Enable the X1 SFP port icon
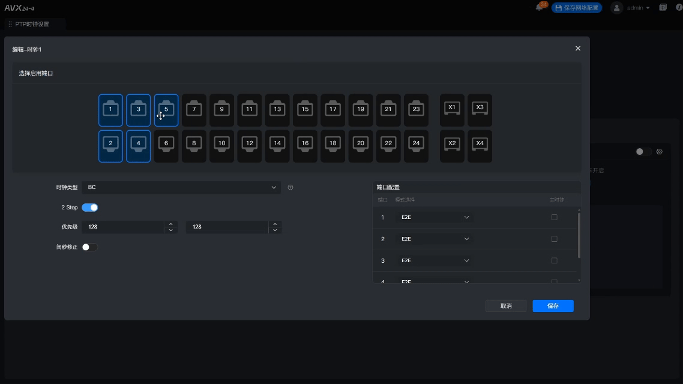Screen dimensions: 683x384 452,110
